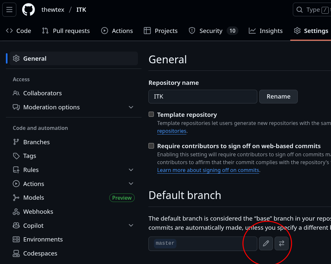This screenshot has width=331, height=264.
Task: Open the top Actions tab
Action: [x=117, y=31]
